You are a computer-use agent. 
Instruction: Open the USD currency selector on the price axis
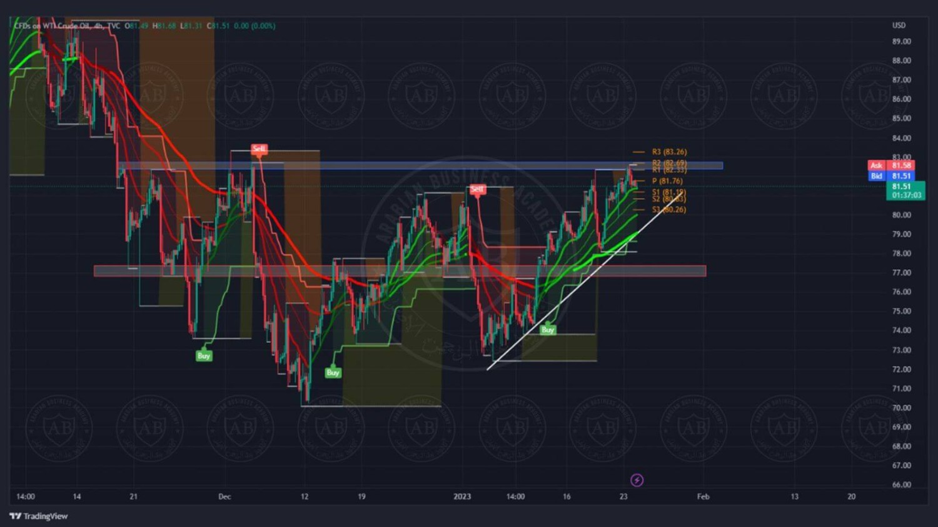(899, 26)
